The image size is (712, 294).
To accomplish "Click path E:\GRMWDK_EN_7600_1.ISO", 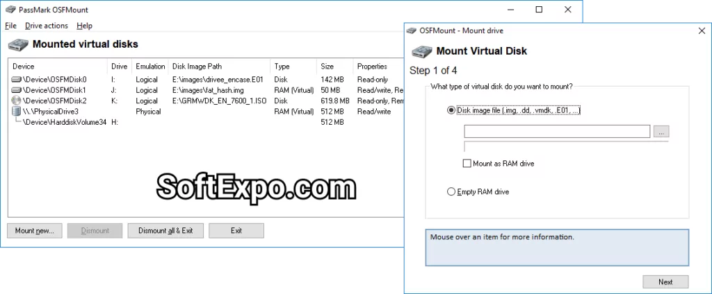I will tap(219, 101).
